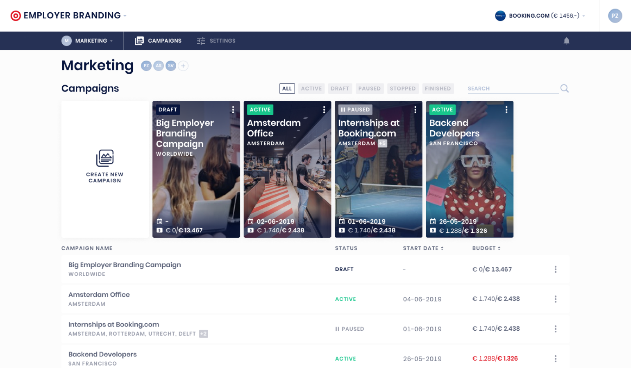This screenshot has width=631, height=368.
Task: Open the Booking.com account dropdown
Action: coord(540,16)
